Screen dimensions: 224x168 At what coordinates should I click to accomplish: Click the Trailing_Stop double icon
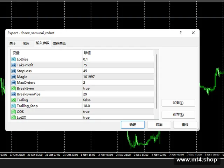click(13, 106)
